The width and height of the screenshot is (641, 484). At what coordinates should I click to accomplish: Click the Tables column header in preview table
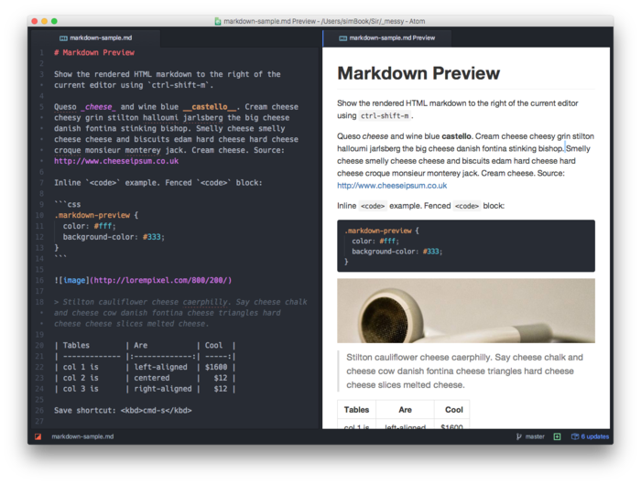[357, 410]
